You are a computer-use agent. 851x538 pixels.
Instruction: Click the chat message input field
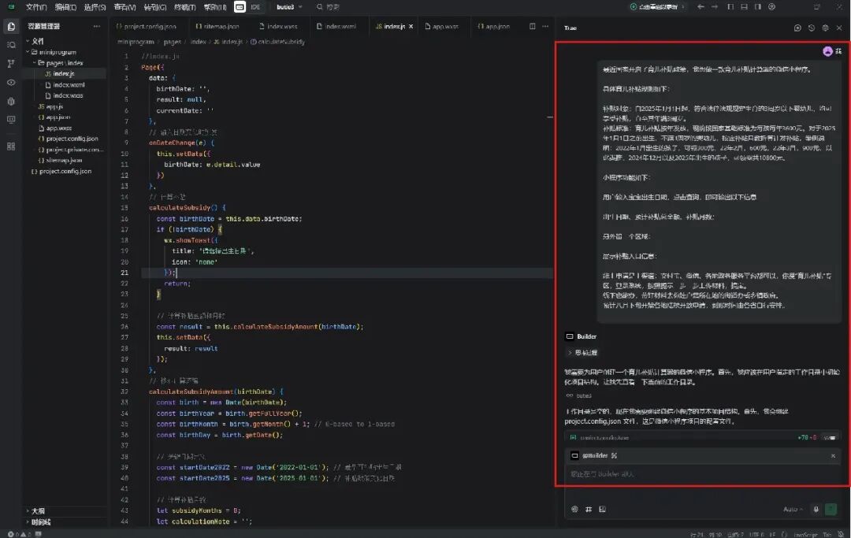(703, 474)
